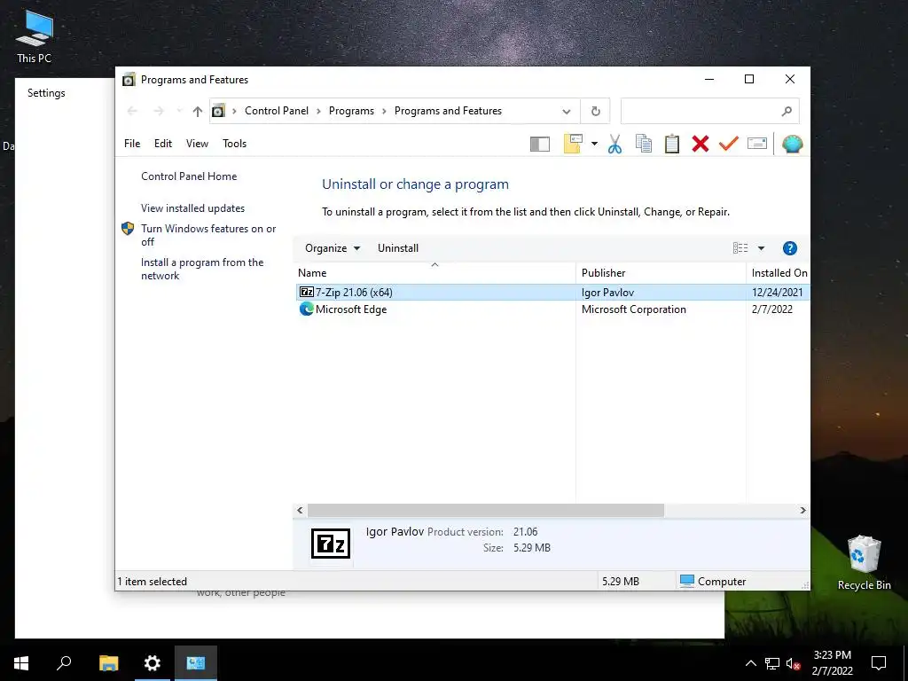Open View installed updates link
The image size is (908, 681).
coord(192,207)
